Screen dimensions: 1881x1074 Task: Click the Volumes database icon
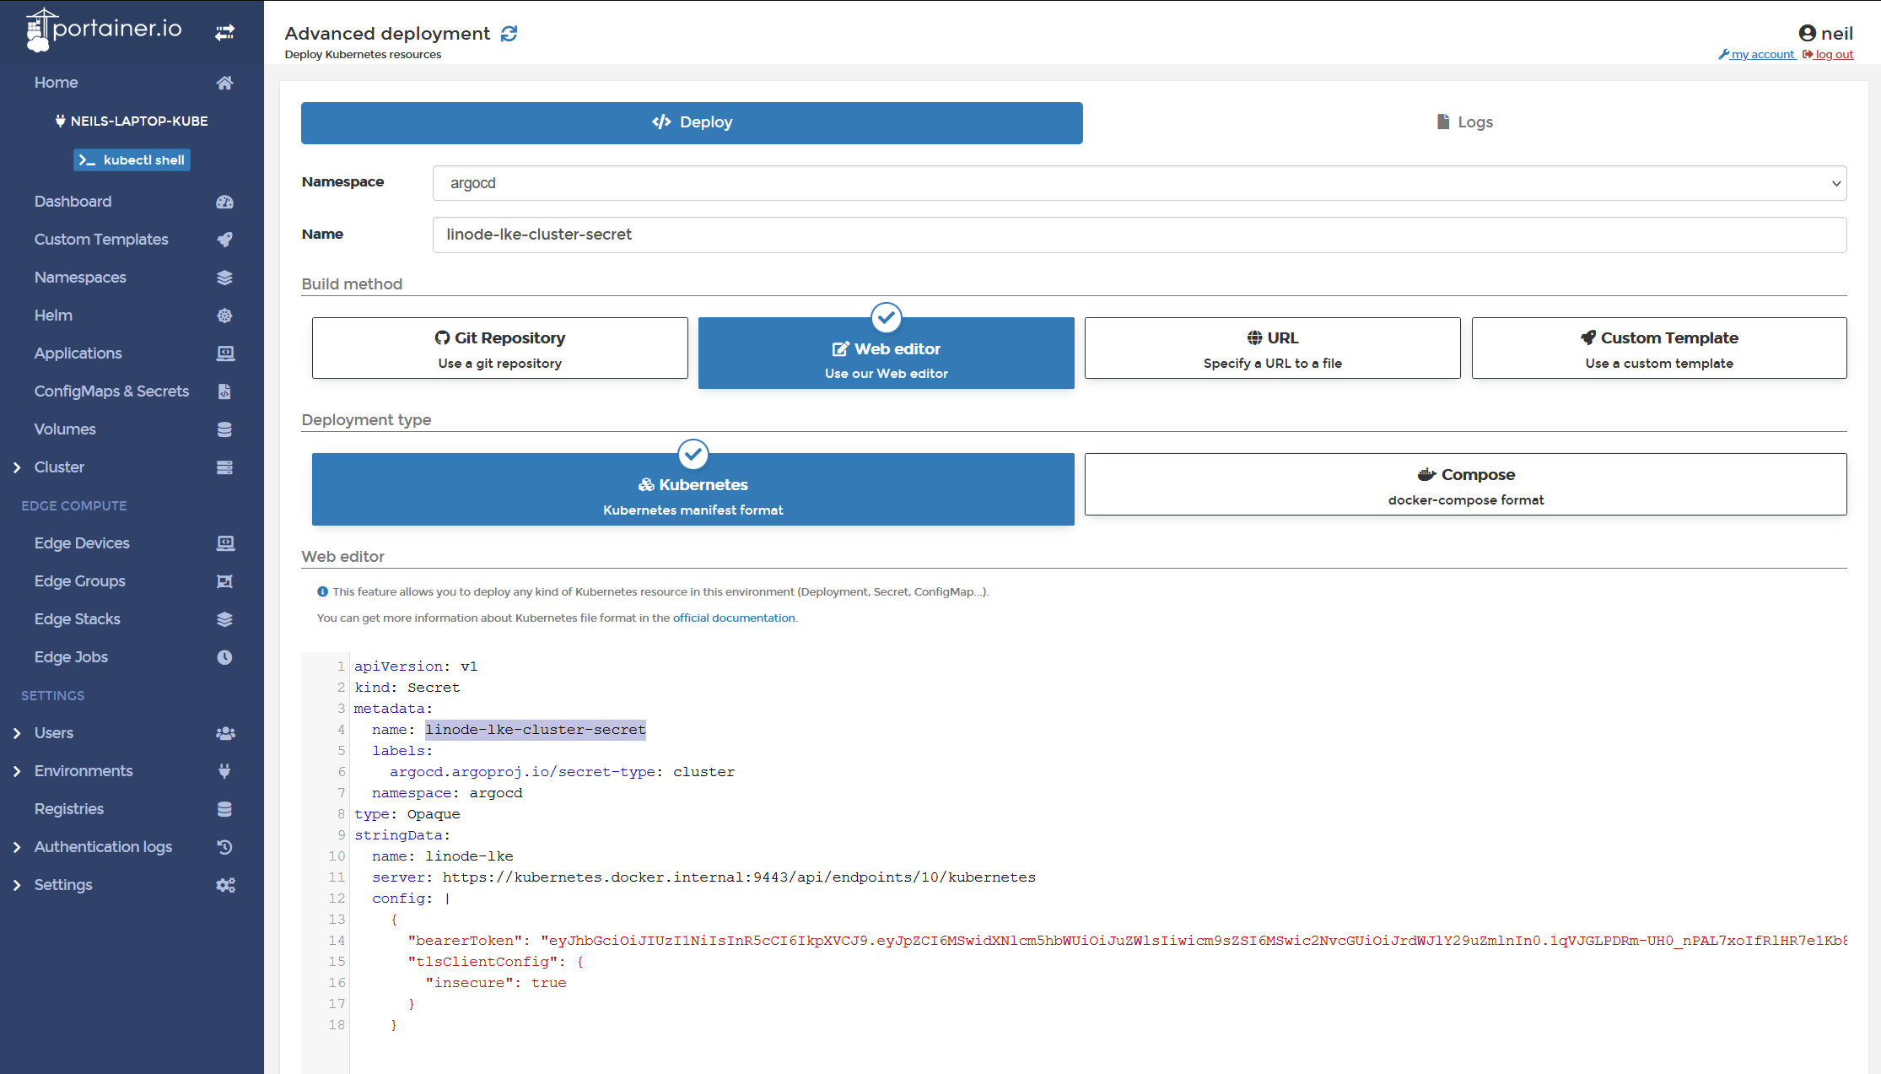coord(224,429)
